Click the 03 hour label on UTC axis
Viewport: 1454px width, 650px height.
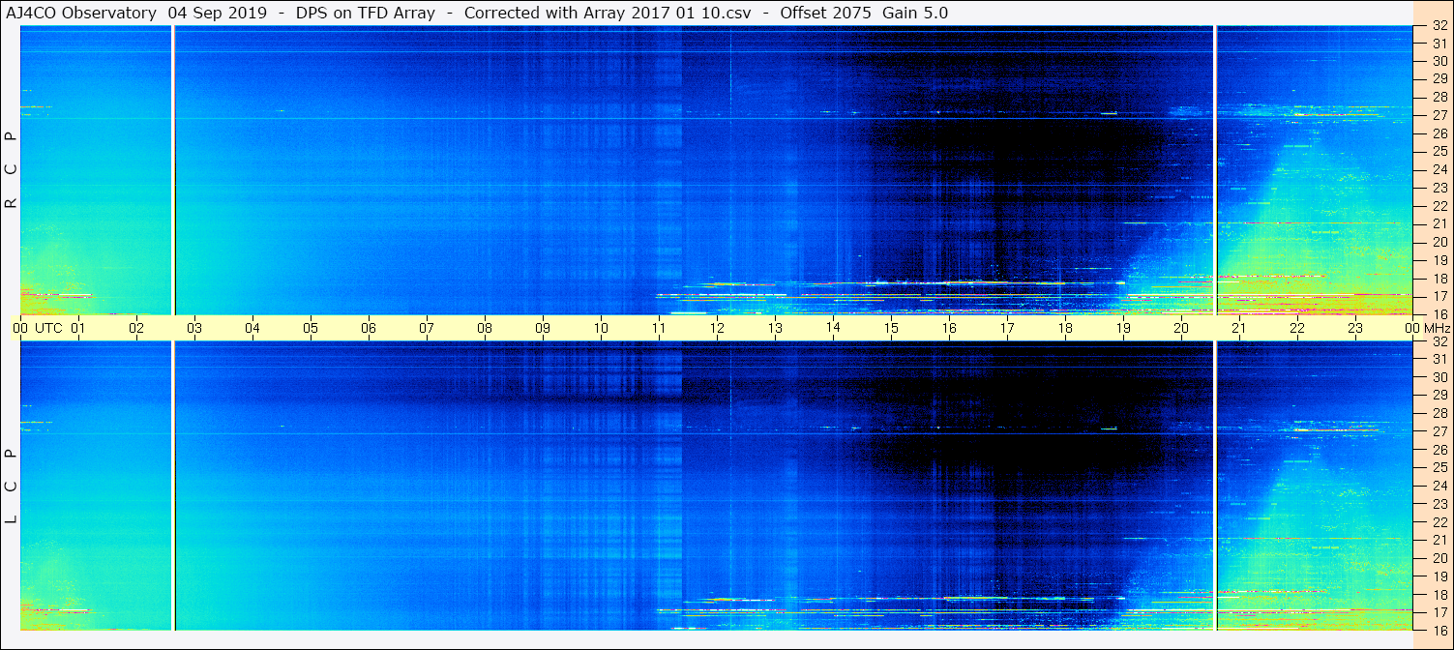click(x=194, y=328)
